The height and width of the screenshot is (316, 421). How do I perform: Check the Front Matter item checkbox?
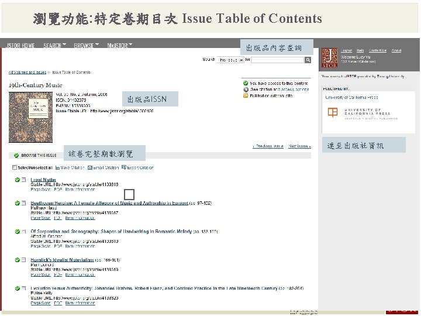pos(24,180)
